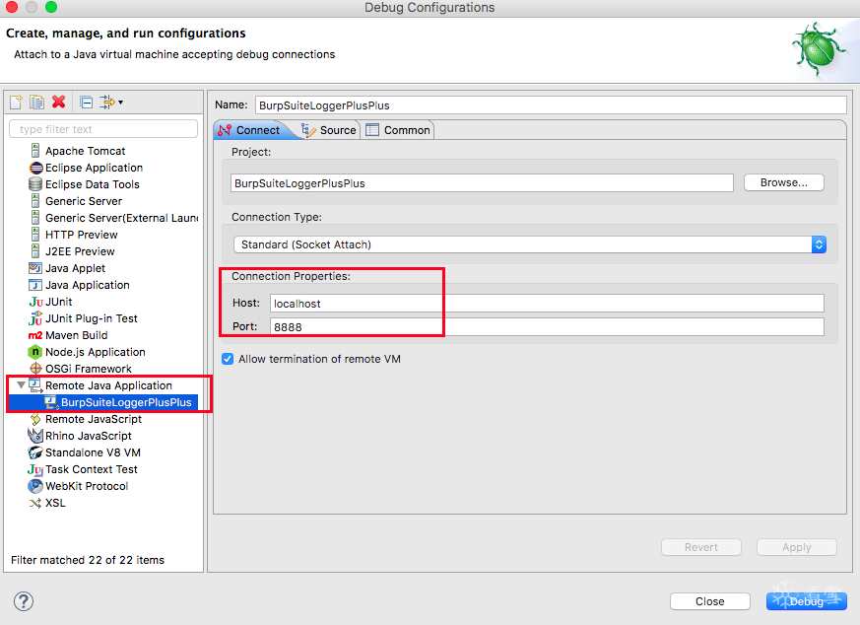Click the Remote JavaScript icon
This screenshot has width=860, height=625.
35,419
